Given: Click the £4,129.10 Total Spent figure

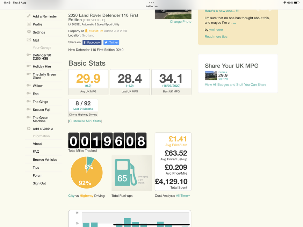Looking at the screenshot, I should pos(171,182).
